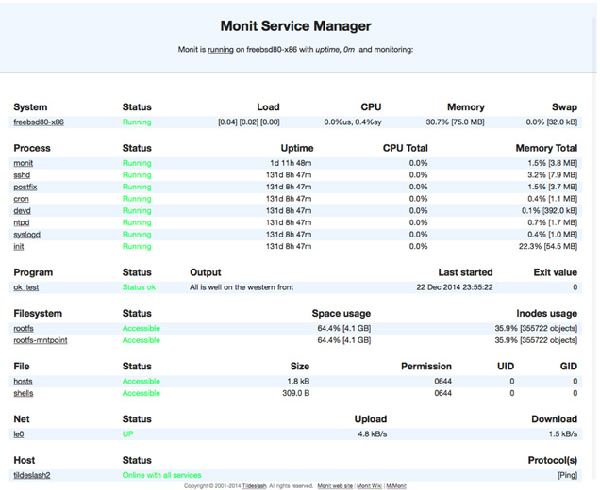Screen dimensions: 600x490
Task: Open the monit process link
Action: pos(24,163)
